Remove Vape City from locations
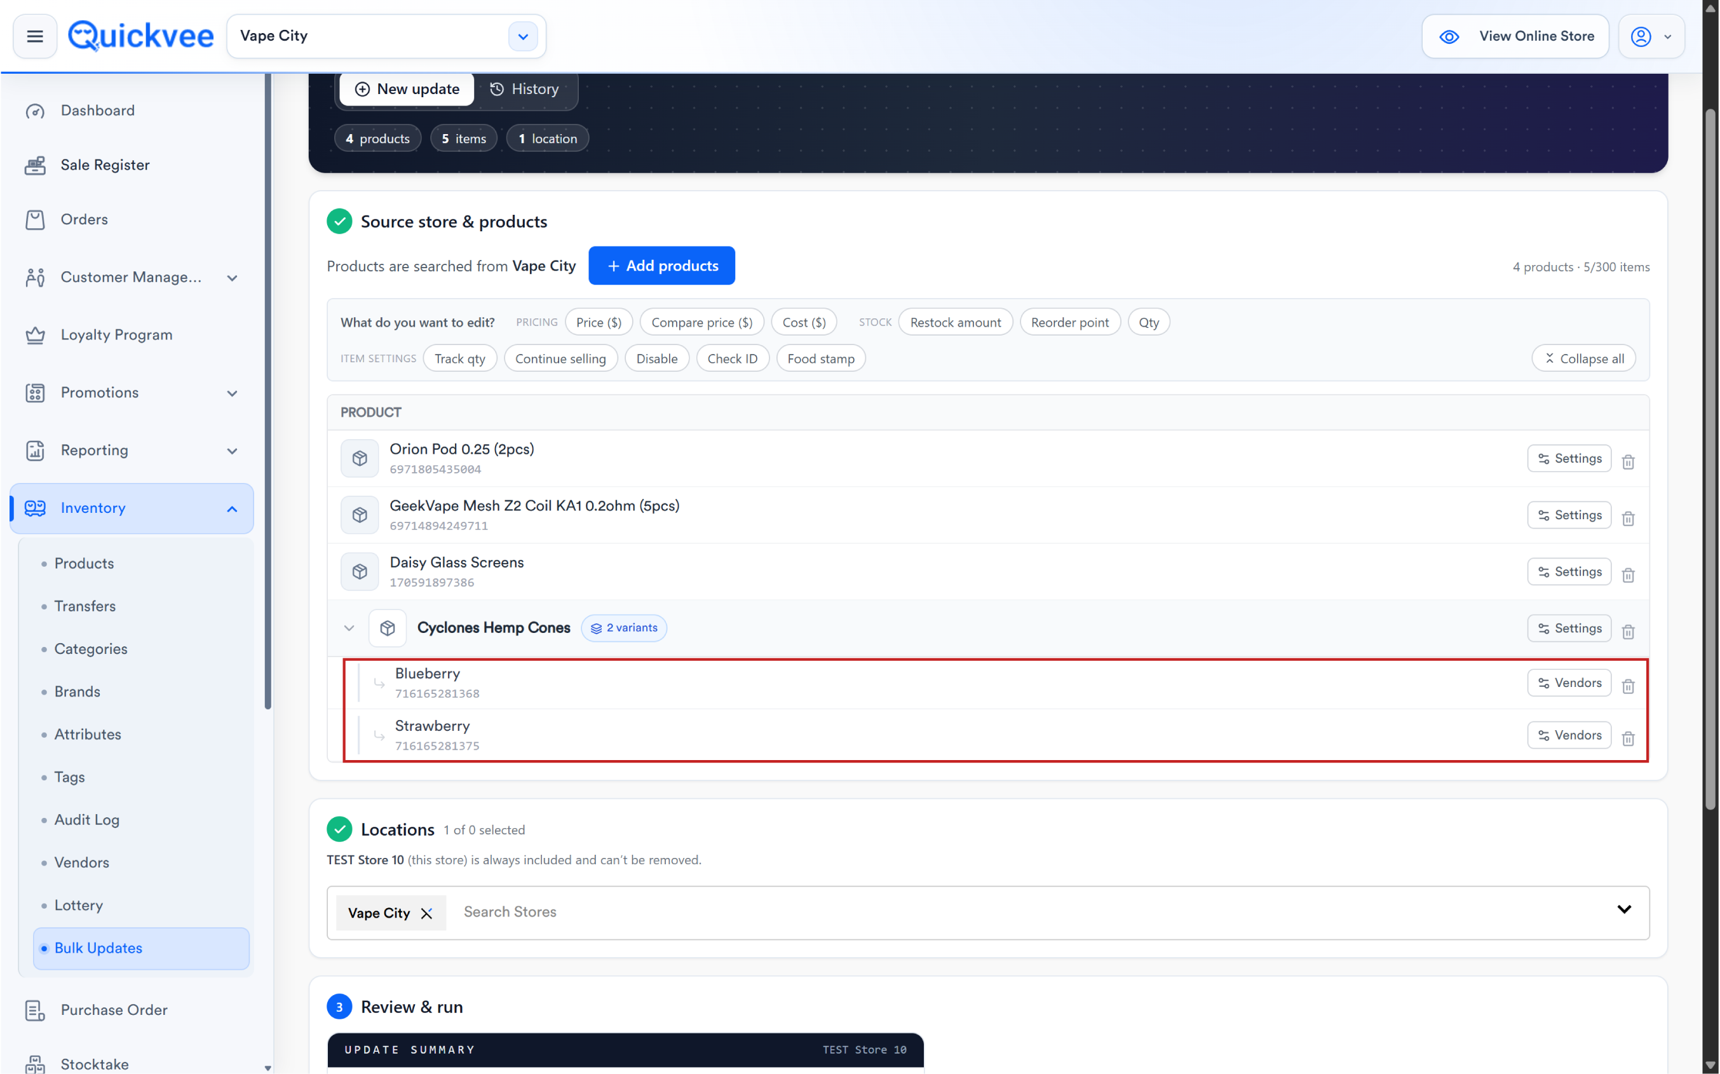The height and width of the screenshot is (1074, 1720). click(426, 913)
